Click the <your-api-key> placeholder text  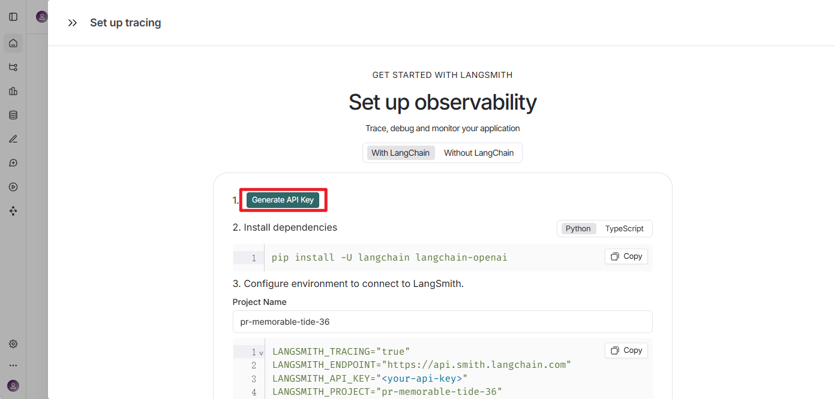click(422, 379)
